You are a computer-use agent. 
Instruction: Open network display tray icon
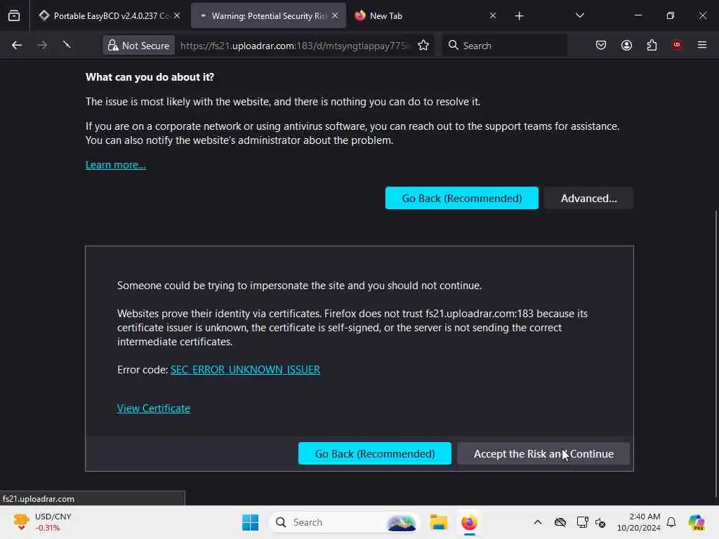point(582,522)
